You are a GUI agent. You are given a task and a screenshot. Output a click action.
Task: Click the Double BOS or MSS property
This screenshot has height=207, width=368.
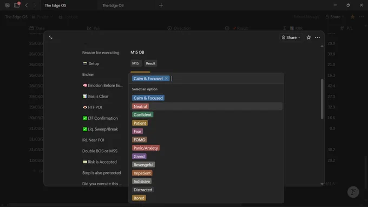tap(100, 151)
